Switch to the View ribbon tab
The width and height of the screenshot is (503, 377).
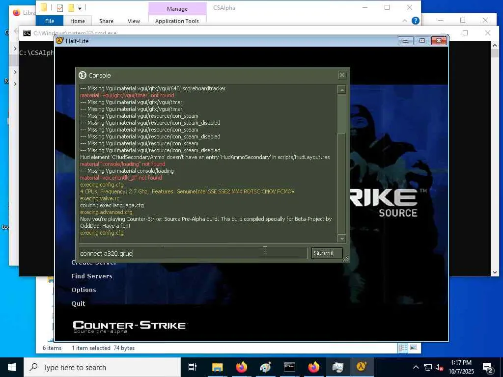coord(134,21)
